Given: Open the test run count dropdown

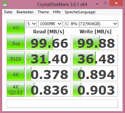Looking at the screenshot, I should 31,24.
